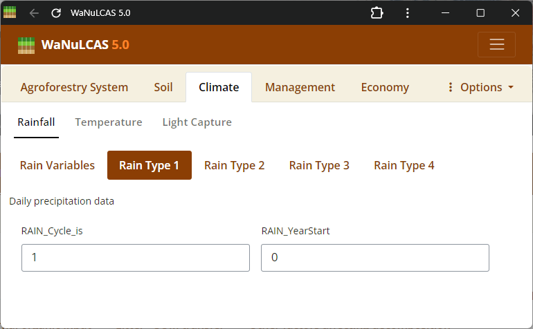Screen dimensions: 533x329
Task: Open the hamburger navigation menu
Action: click(496, 44)
